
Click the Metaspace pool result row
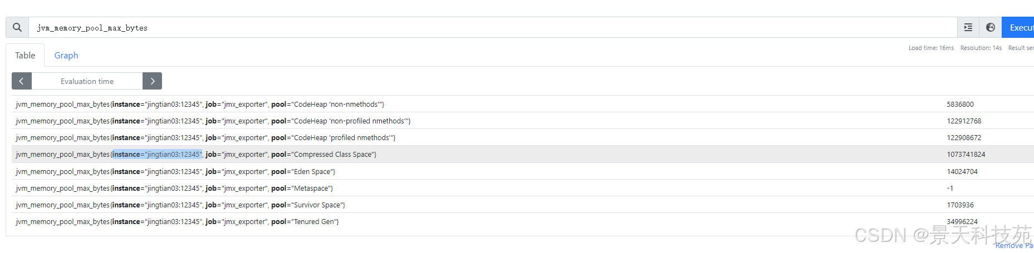(174, 188)
